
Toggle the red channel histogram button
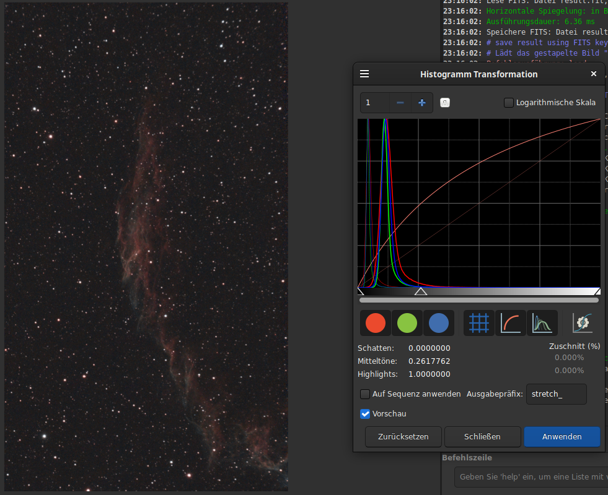tap(376, 323)
